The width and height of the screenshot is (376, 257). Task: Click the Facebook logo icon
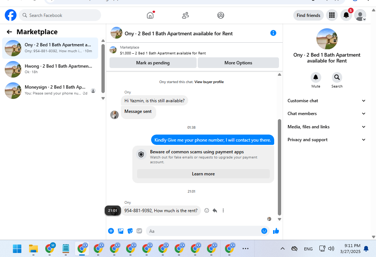[x=11, y=15]
